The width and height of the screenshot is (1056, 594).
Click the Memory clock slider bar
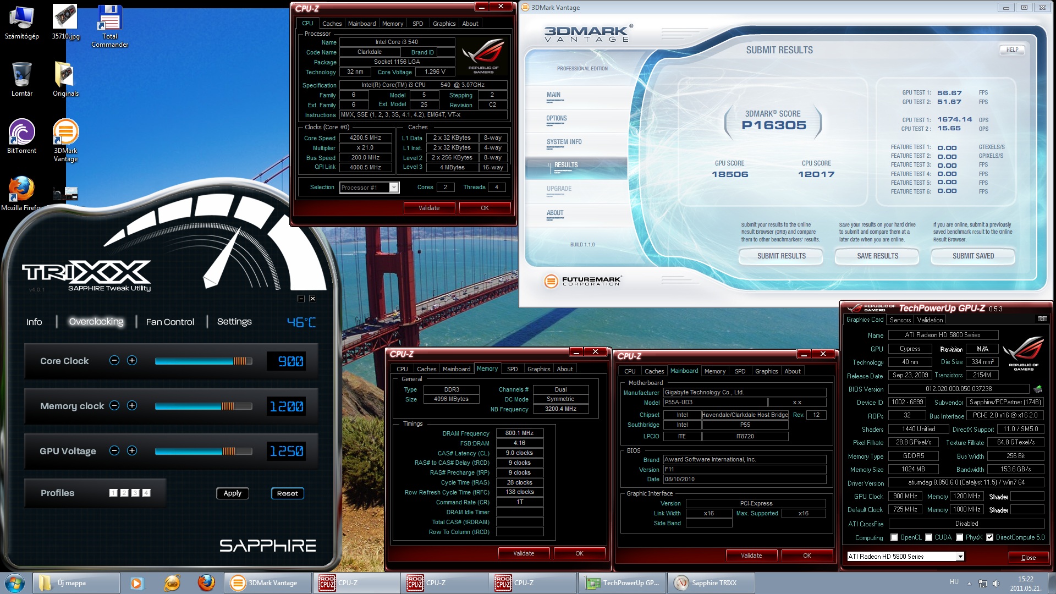pyautogui.click(x=204, y=406)
